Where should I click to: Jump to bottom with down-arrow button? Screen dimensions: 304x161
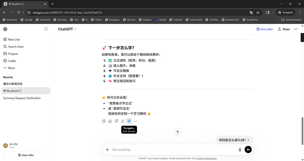(x=178, y=131)
